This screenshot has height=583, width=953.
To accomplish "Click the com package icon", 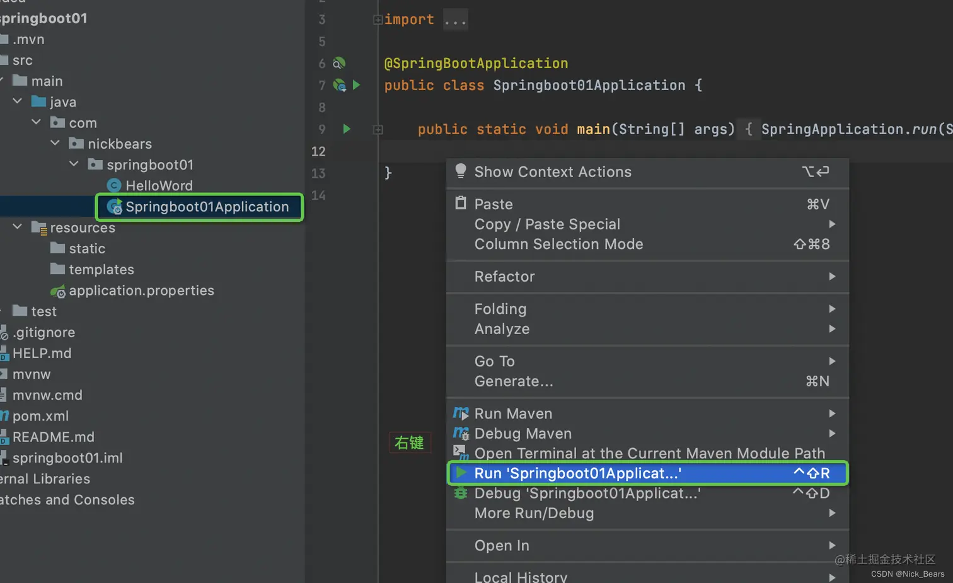I will (58, 122).
